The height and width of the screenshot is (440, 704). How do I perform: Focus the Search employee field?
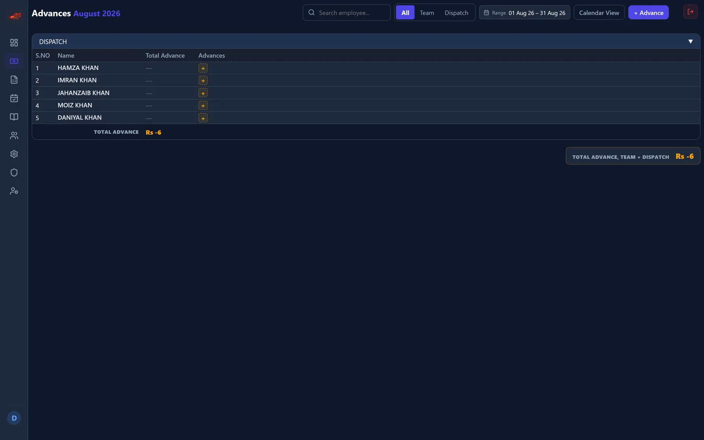347,13
